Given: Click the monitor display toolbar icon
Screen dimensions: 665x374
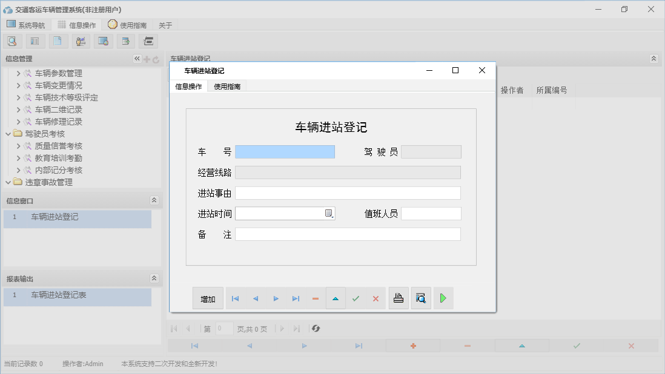Looking at the screenshot, I should pos(103,41).
